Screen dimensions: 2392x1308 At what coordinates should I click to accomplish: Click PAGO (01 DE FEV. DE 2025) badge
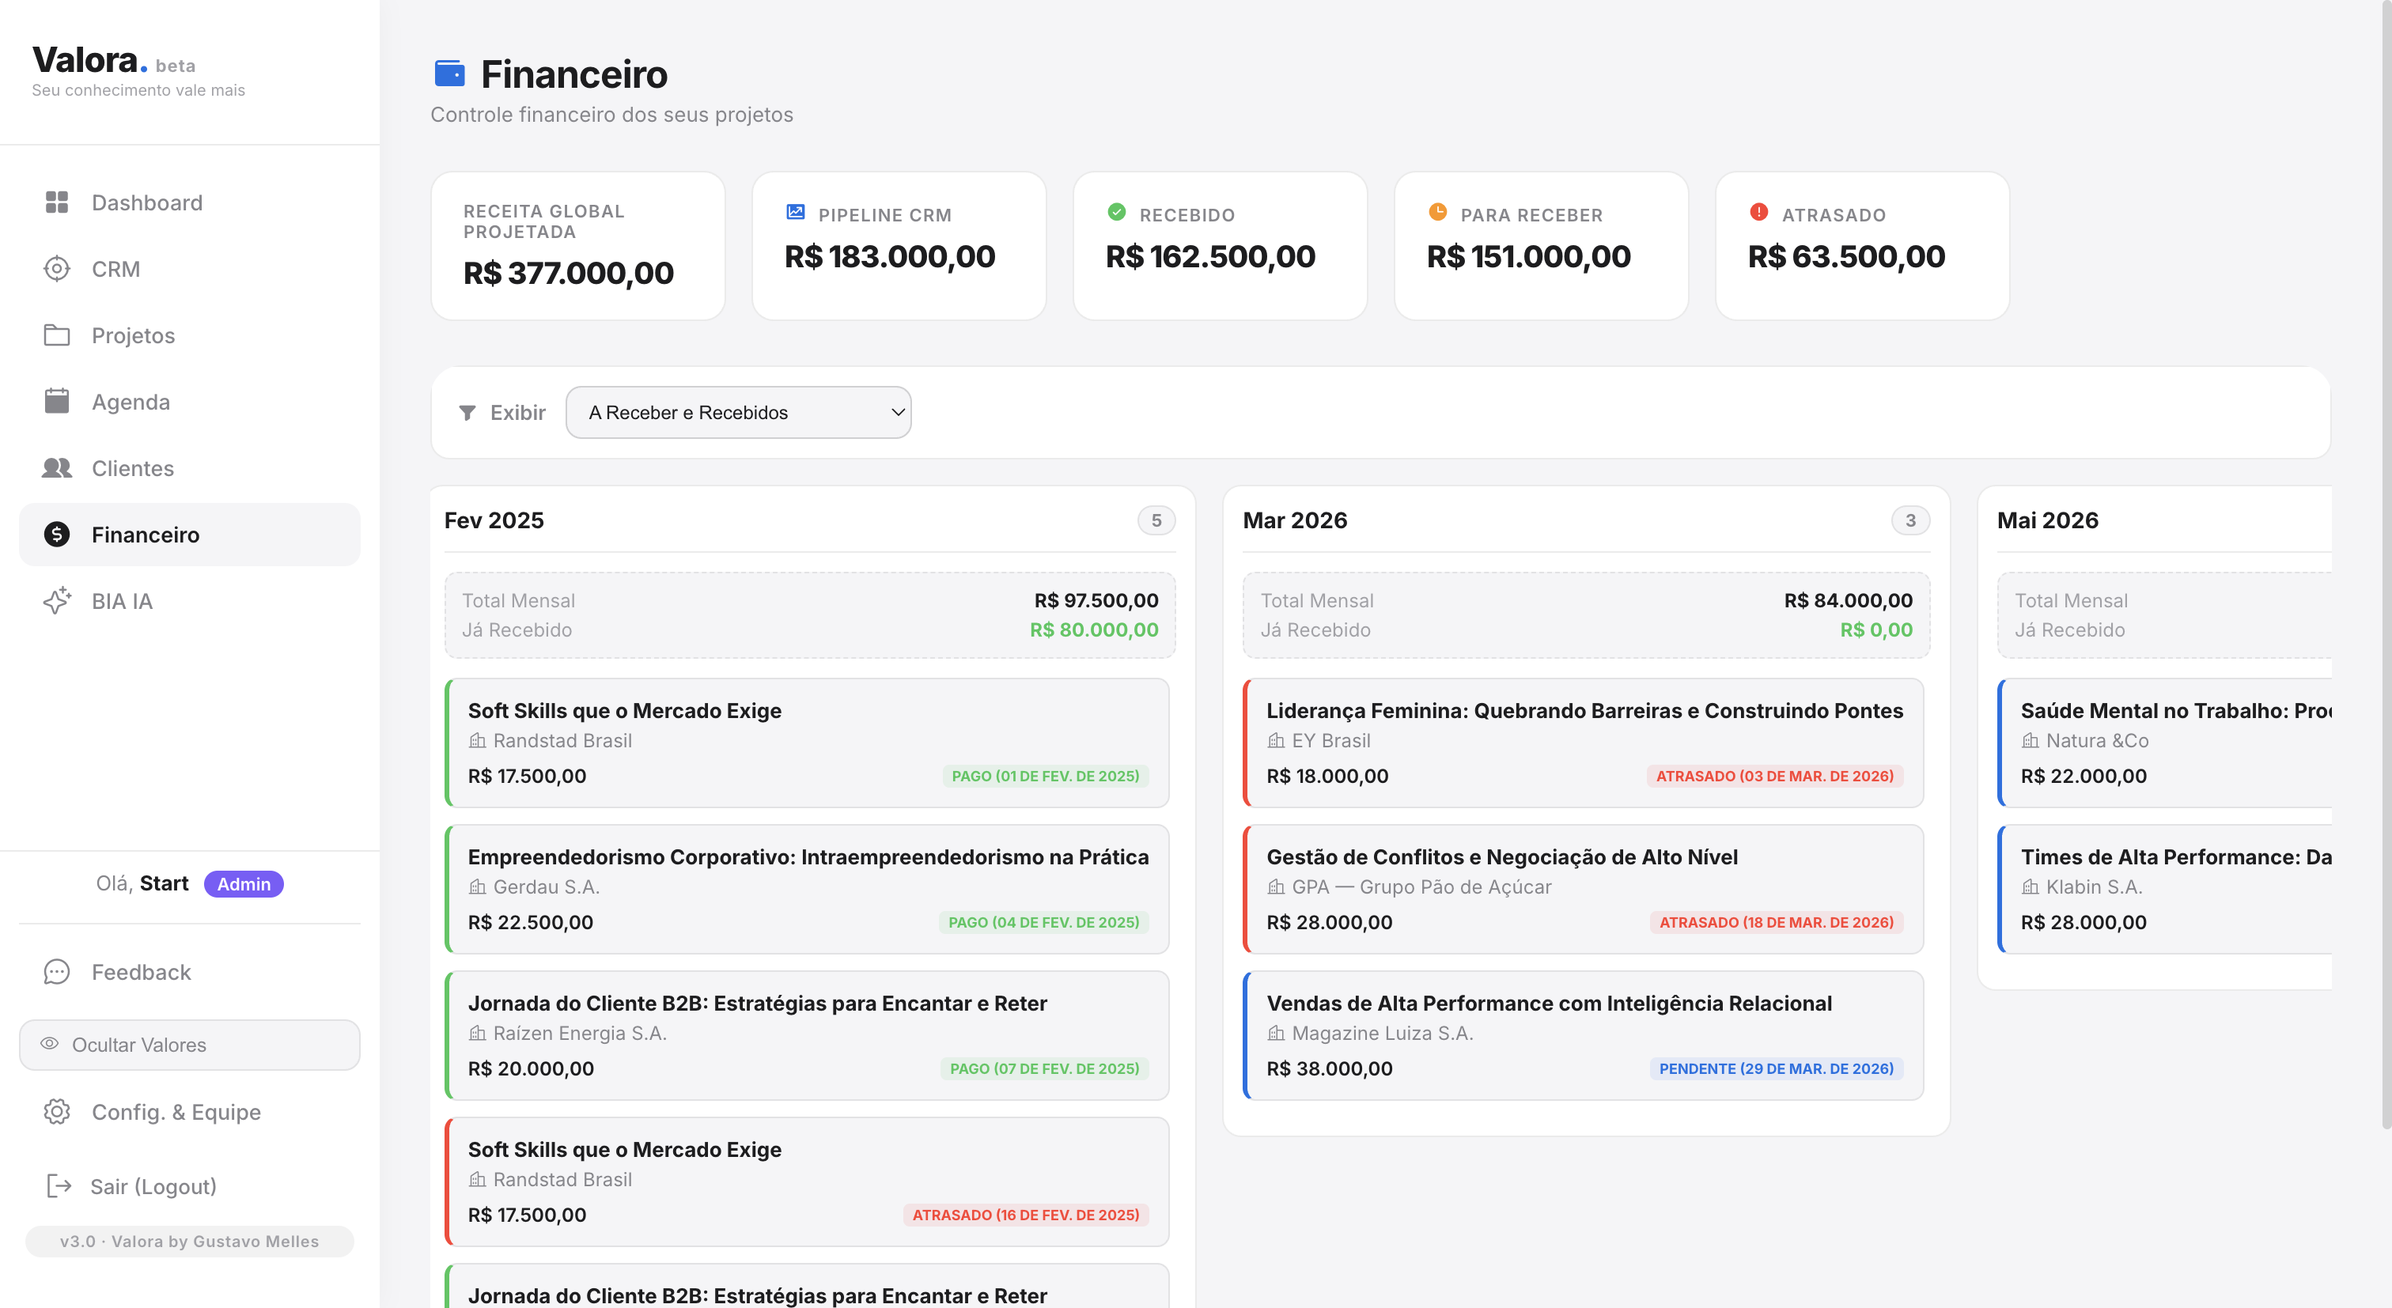[x=1046, y=776]
